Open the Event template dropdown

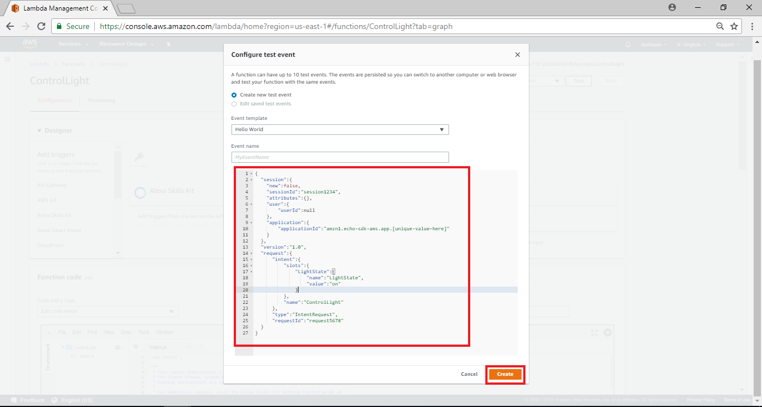point(340,129)
